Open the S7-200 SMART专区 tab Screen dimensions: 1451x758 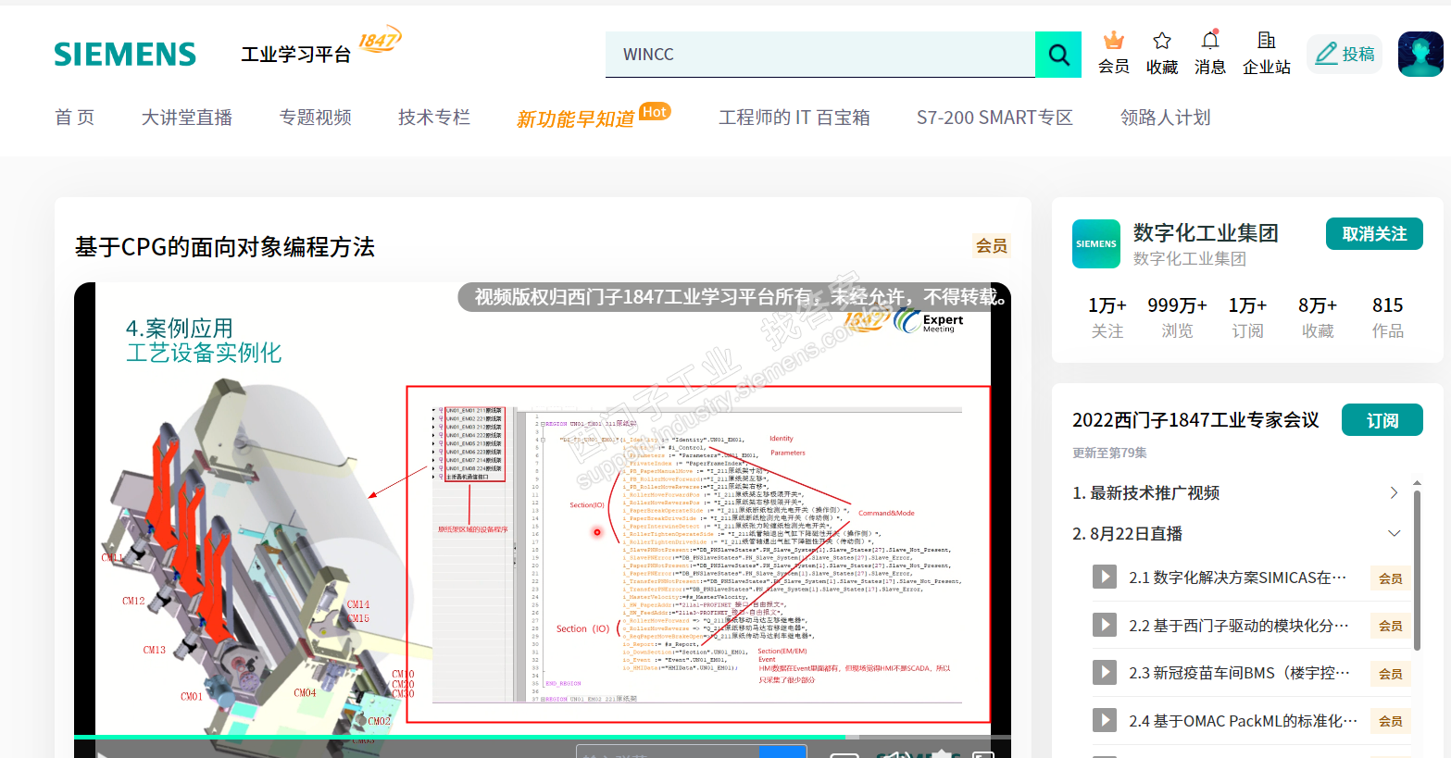994,118
